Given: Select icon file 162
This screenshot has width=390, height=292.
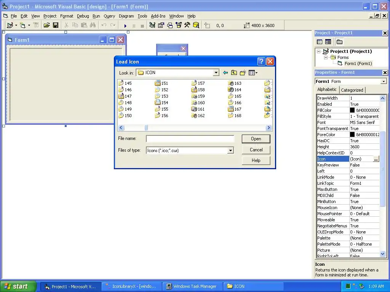Looking at the screenshot, I should tap(198, 116).
